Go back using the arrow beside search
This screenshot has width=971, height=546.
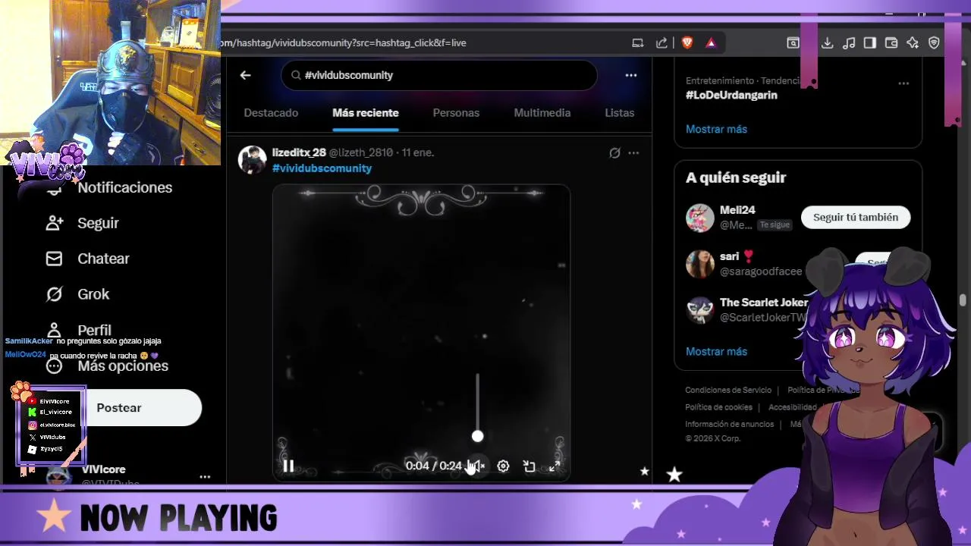[x=245, y=75]
